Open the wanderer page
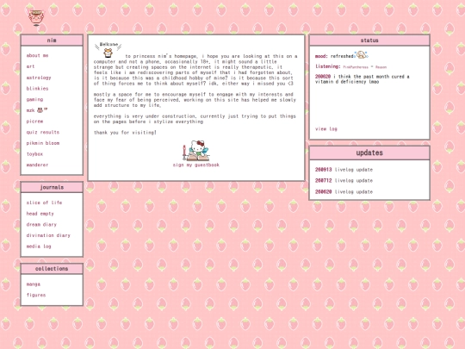 (37, 165)
